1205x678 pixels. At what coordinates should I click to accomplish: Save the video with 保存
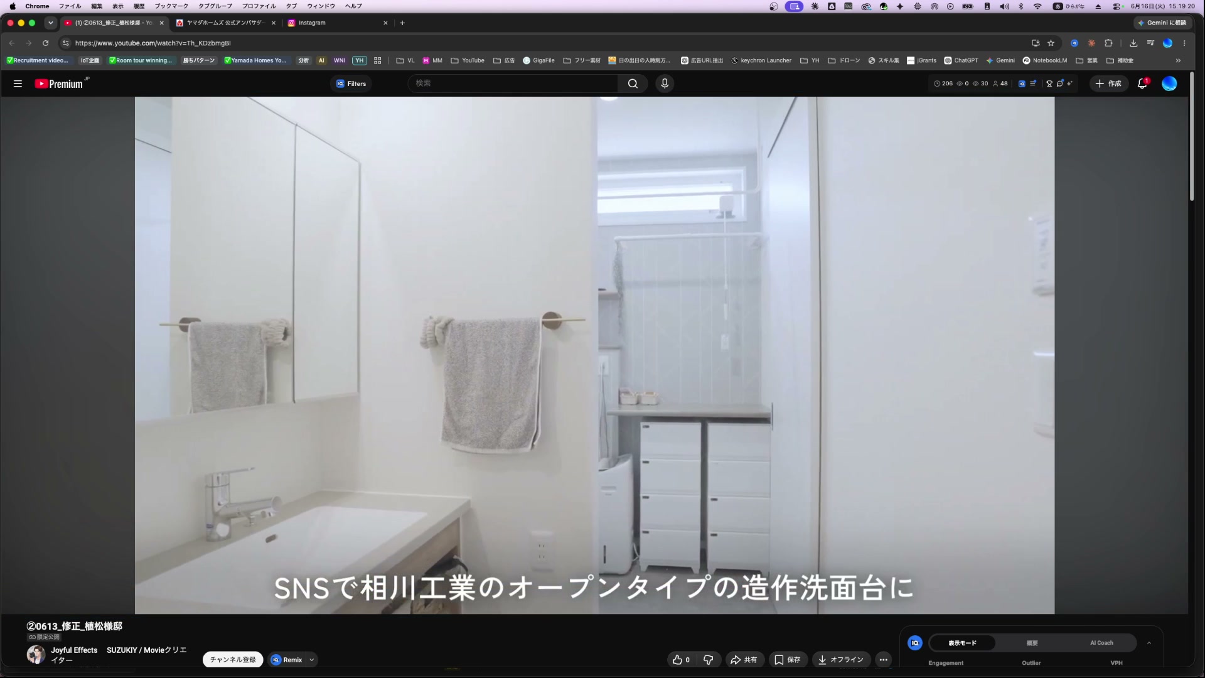788,660
